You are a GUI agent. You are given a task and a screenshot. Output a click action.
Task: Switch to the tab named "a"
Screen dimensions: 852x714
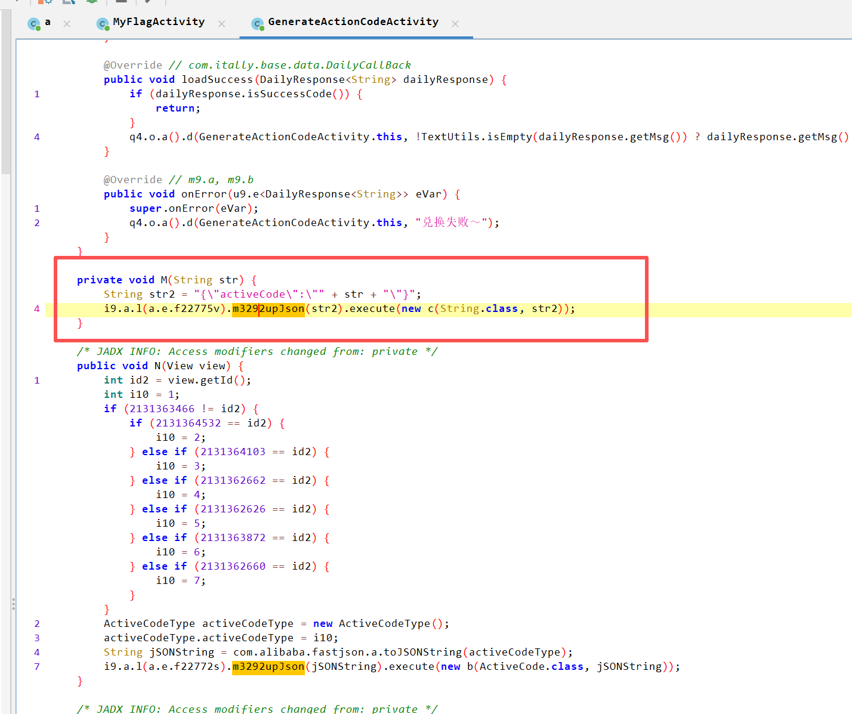(47, 22)
